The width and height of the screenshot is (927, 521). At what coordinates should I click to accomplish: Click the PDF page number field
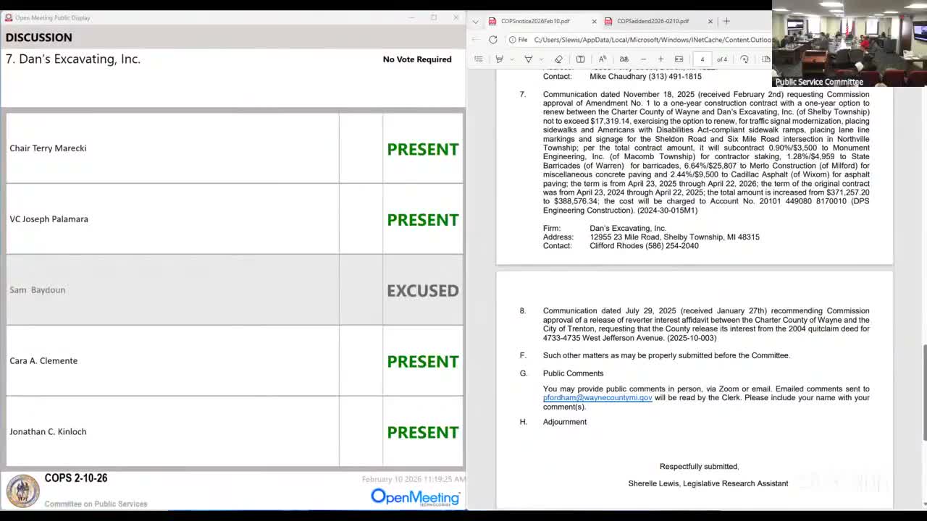click(x=702, y=59)
